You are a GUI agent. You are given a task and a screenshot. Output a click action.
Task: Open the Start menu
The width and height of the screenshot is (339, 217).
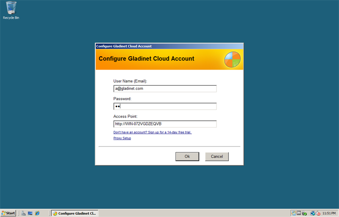tap(8, 213)
